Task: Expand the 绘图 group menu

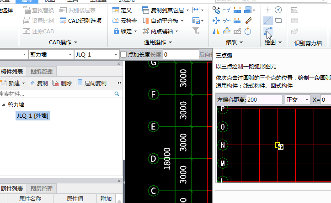Action: (273, 42)
